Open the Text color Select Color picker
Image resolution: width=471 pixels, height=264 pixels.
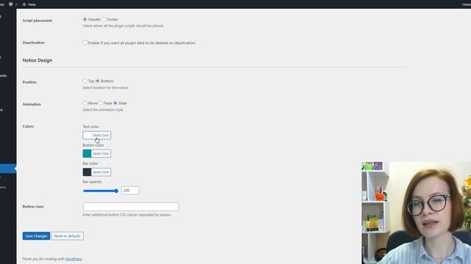[101, 135]
